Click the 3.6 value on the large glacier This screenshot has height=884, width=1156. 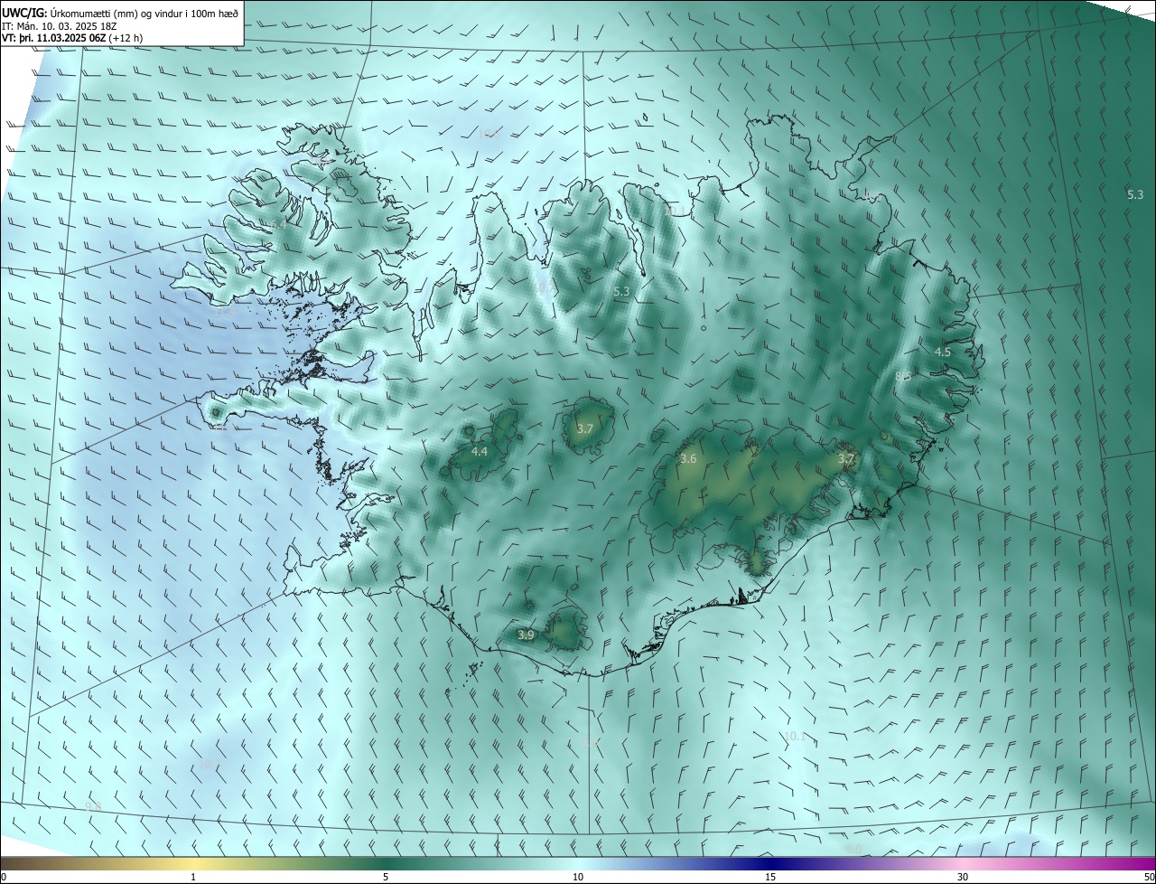pyautogui.click(x=688, y=459)
